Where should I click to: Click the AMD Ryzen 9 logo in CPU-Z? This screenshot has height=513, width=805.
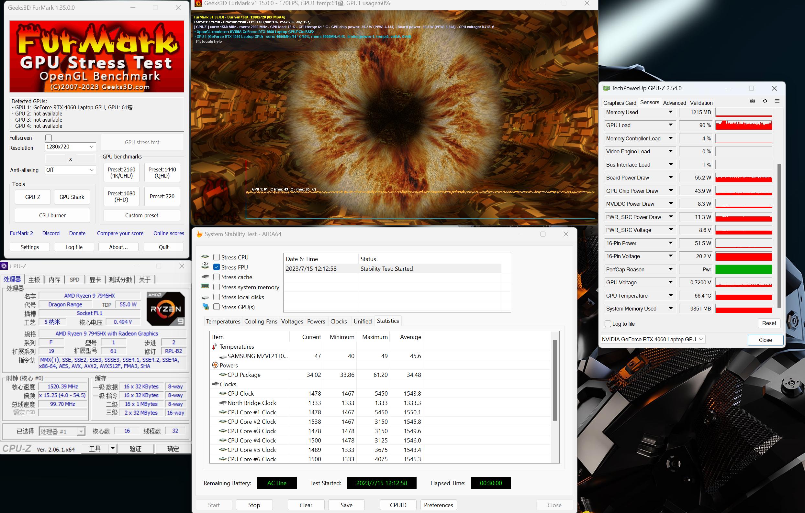[166, 309]
